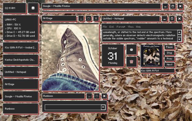Maximize the Runboxx window
Screen dimensions: 192x121
[x=97, y=96]
